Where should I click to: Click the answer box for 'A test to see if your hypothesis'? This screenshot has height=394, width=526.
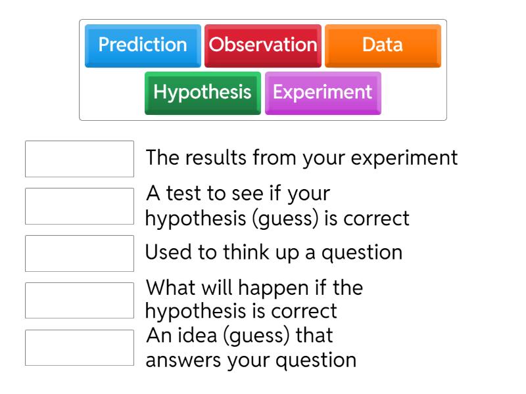tap(78, 205)
